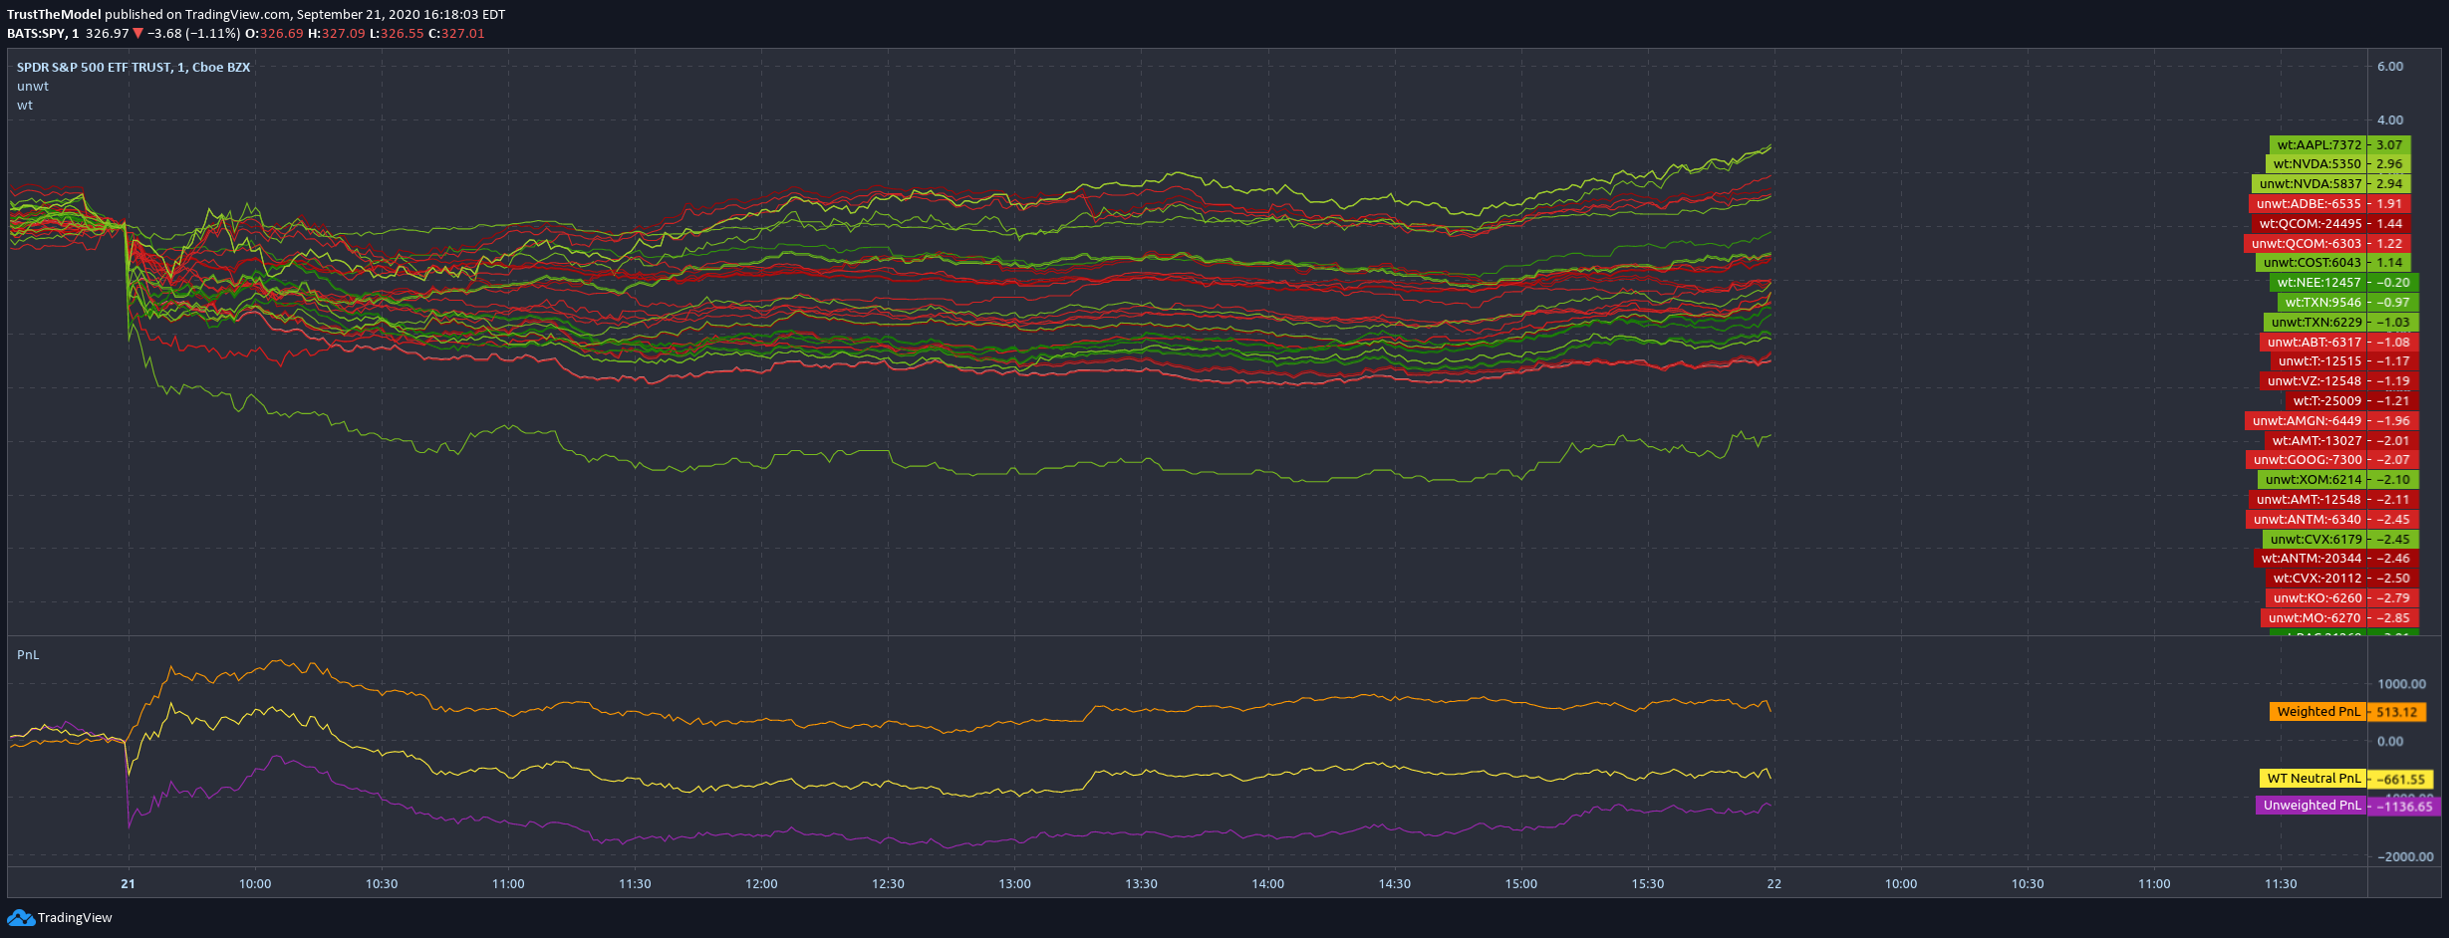
Task: Click the SPDR S&P 500 ETF TRUST title
Action: (x=134, y=68)
